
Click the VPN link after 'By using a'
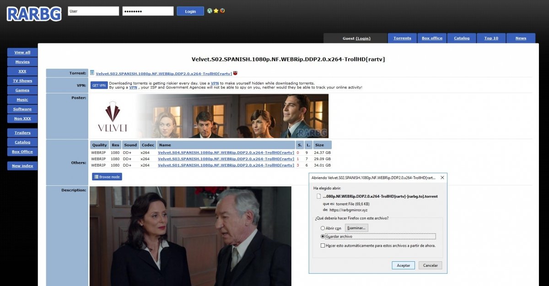pos(133,87)
